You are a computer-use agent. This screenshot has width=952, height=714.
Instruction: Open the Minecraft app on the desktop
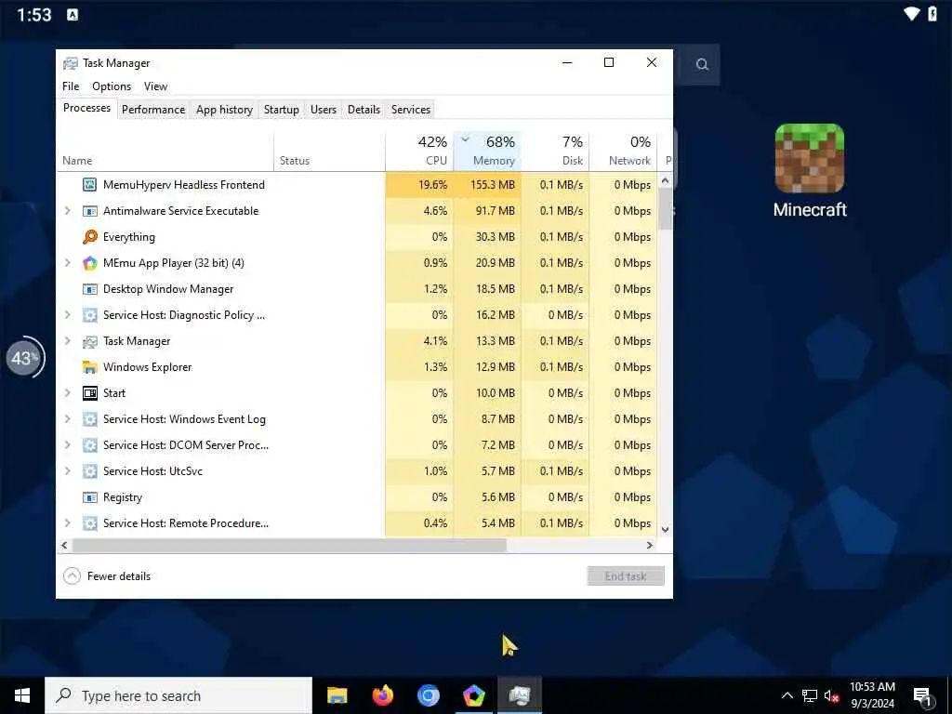tap(810, 171)
